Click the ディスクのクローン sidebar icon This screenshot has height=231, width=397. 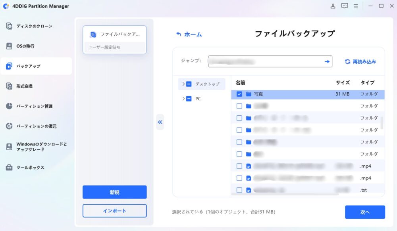(x=9, y=26)
